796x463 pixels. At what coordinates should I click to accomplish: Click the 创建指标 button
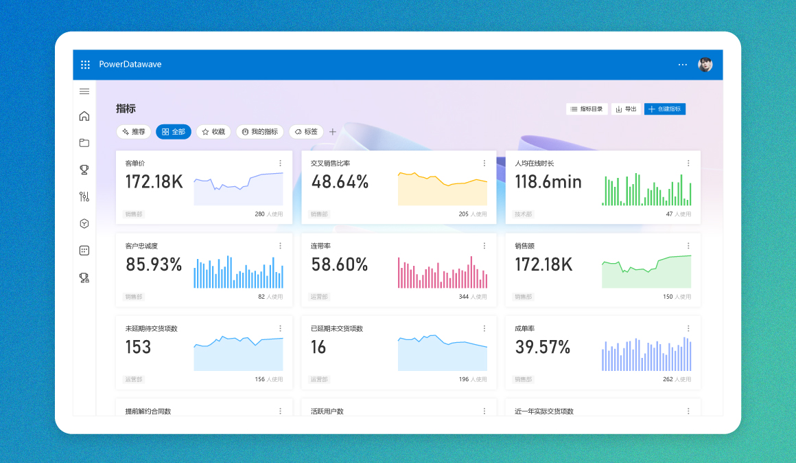click(664, 109)
